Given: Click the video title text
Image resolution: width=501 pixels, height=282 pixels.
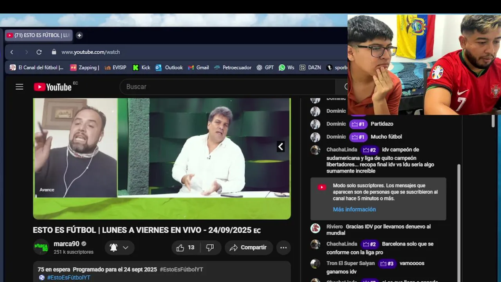Looking at the screenshot, I should click(147, 230).
